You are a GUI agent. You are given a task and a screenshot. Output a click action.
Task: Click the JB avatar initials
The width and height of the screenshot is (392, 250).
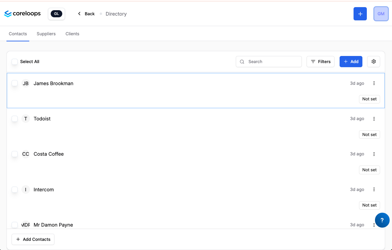coord(26,83)
